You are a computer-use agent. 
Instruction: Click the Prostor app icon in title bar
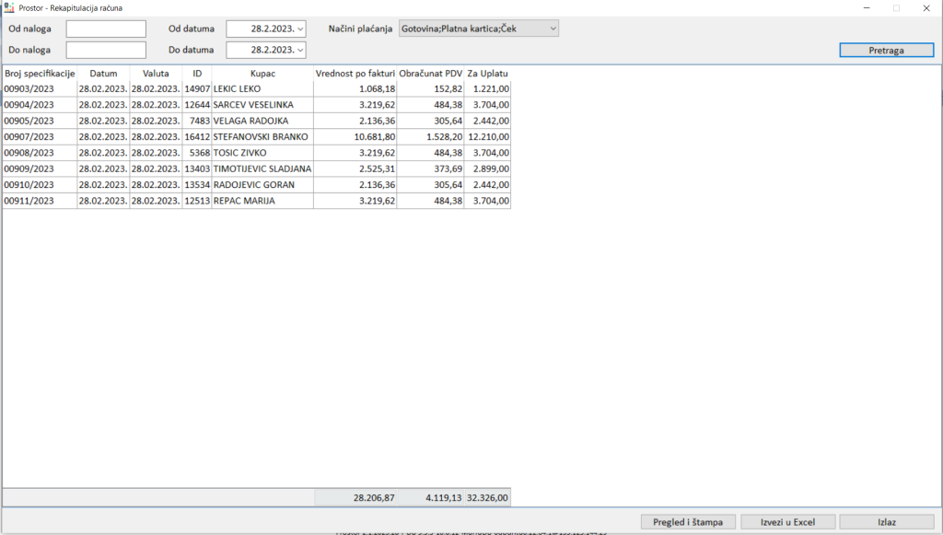[x=9, y=8]
